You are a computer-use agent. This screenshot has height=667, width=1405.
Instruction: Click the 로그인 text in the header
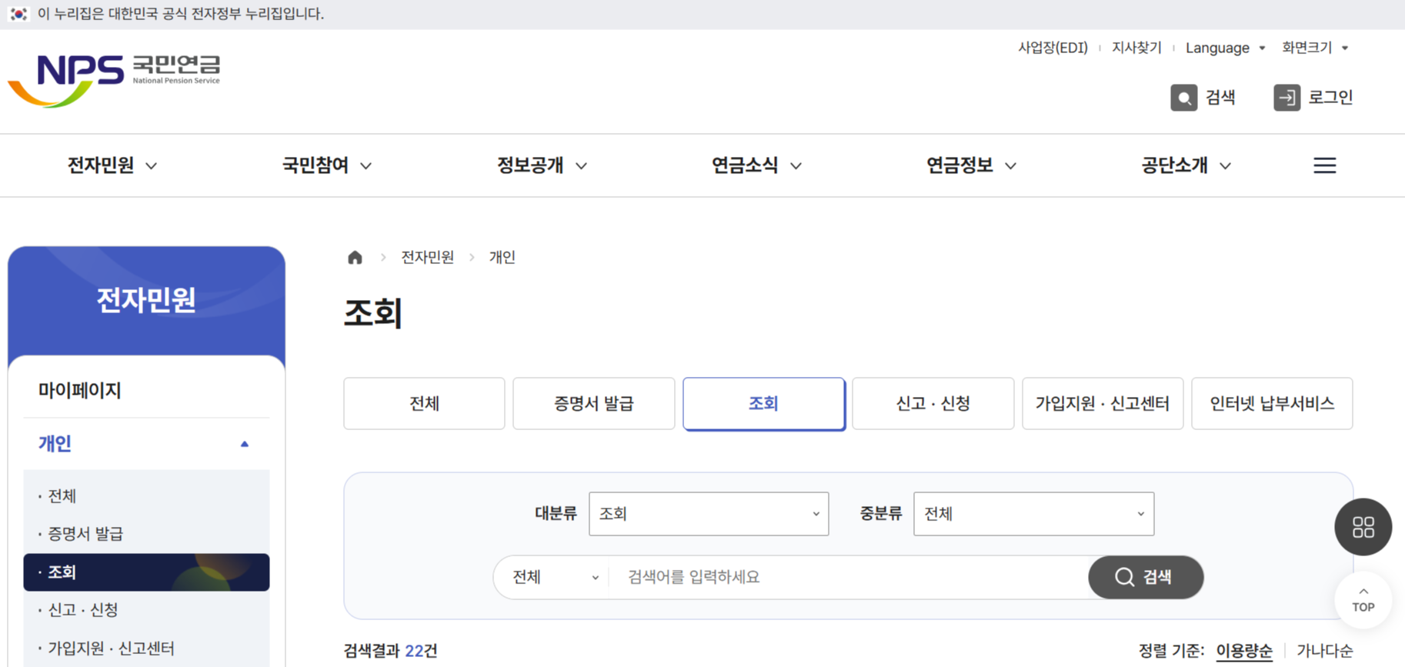pyautogui.click(x=1330, y=98)
